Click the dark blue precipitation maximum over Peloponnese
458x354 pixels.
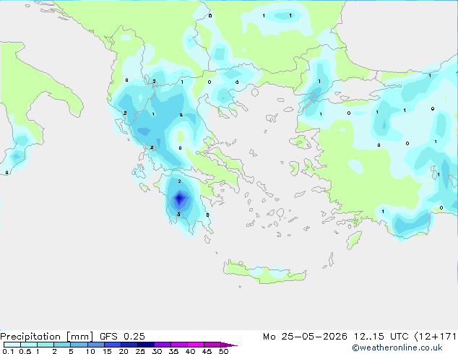click(x=179, y=199)
